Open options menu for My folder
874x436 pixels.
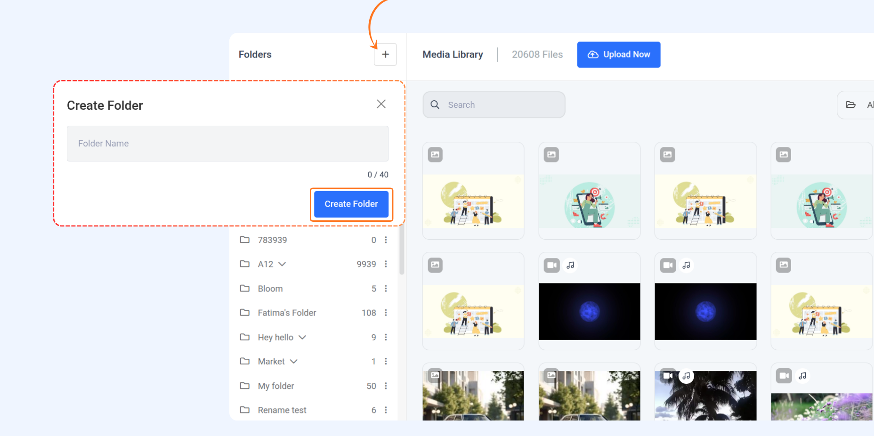(x=386, y=386)
